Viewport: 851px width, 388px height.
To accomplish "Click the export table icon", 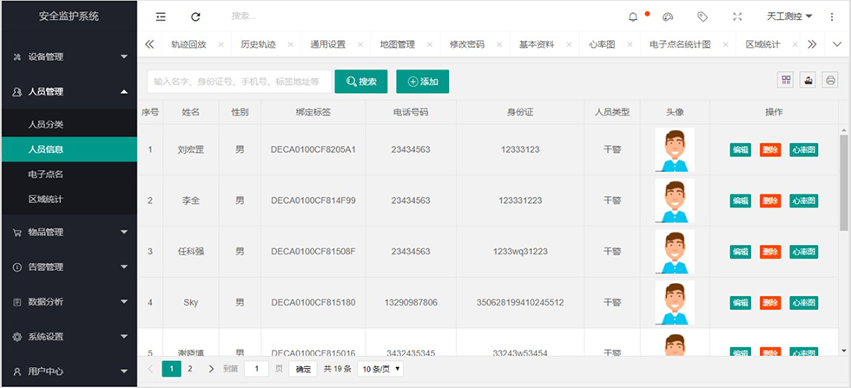I will 808,81.
